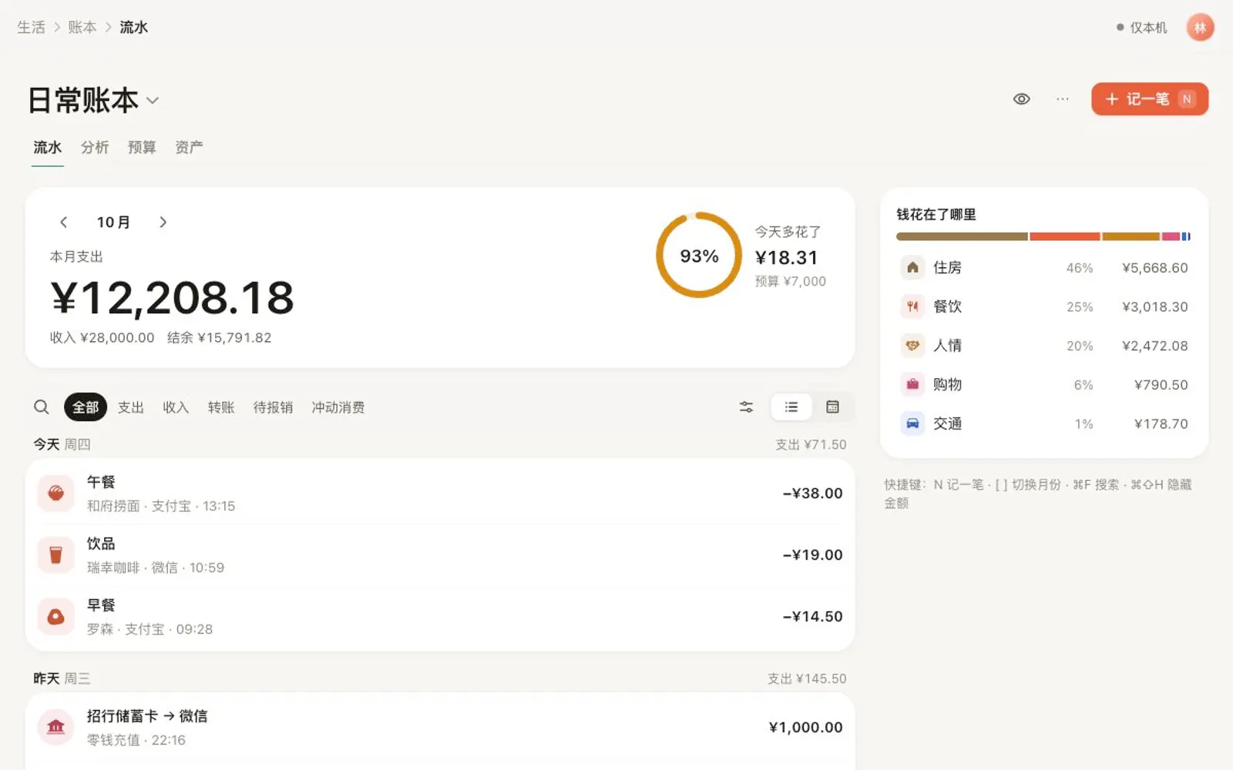Screen dimensions: 1233x770
Task: Select the 转账 filter chip
Action: [x=221, y=407]
